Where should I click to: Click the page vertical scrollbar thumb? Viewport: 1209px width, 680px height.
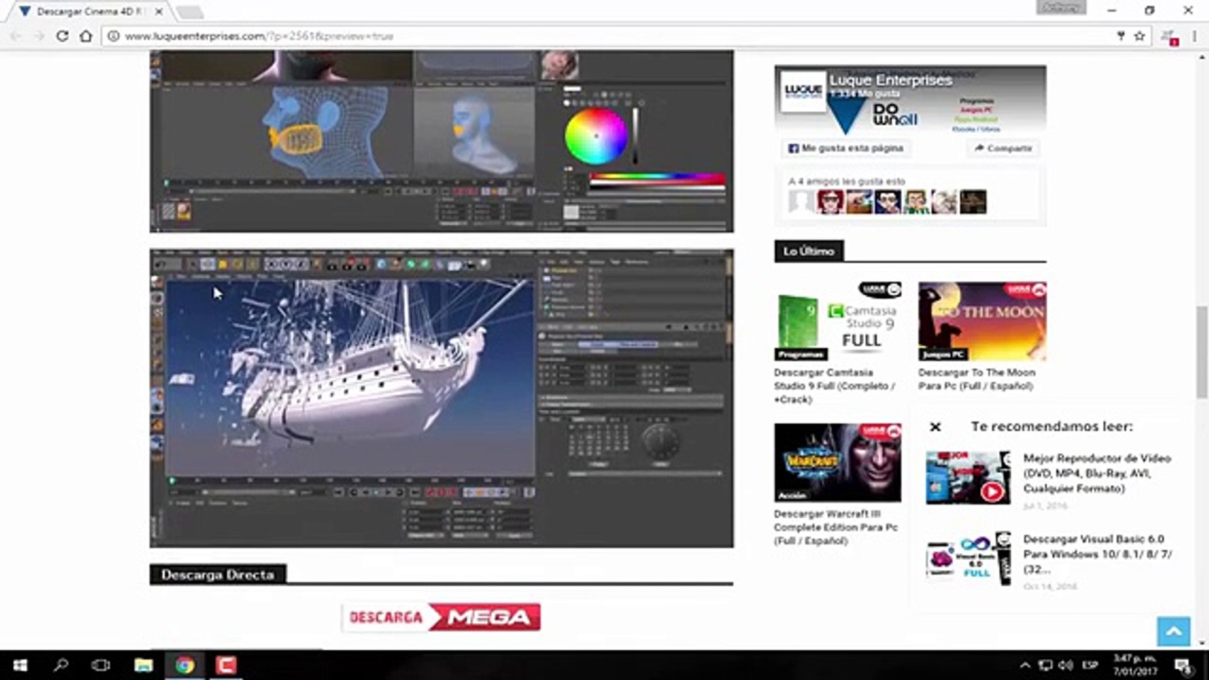pos(1202,352)
